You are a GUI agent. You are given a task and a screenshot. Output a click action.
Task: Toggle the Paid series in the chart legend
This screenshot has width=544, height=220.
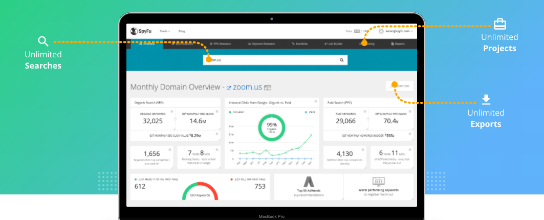(310, 112)
